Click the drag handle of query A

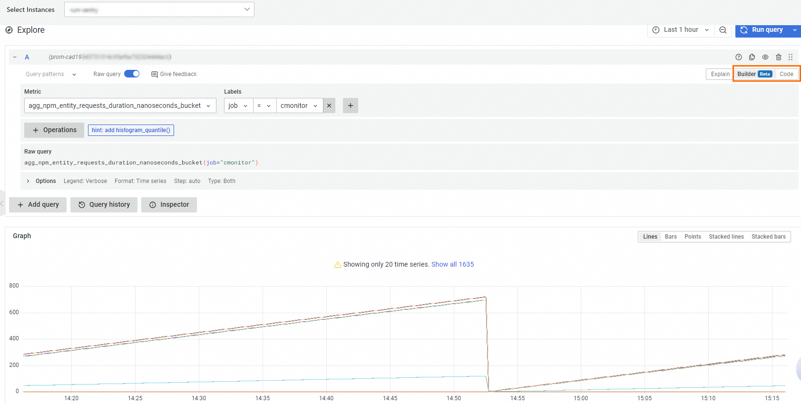[791, 57]
